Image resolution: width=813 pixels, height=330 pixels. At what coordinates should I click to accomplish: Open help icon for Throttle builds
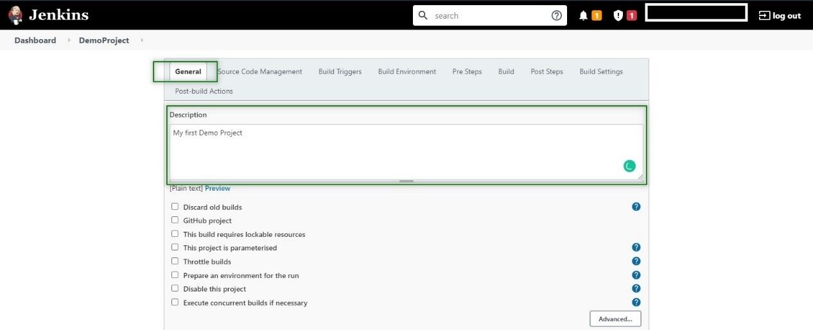tap(636, 261)
